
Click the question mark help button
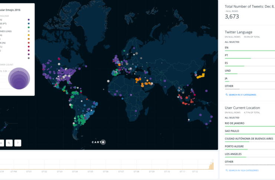point(17,143)
